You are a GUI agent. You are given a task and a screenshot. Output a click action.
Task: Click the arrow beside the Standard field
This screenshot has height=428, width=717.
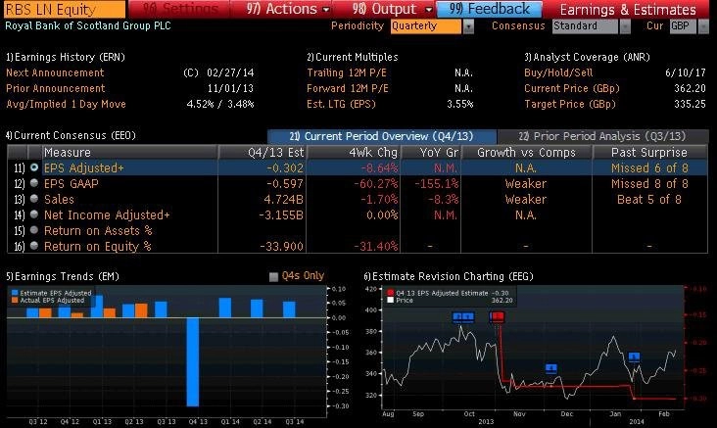pyautogui.click(x=625, y=27)
